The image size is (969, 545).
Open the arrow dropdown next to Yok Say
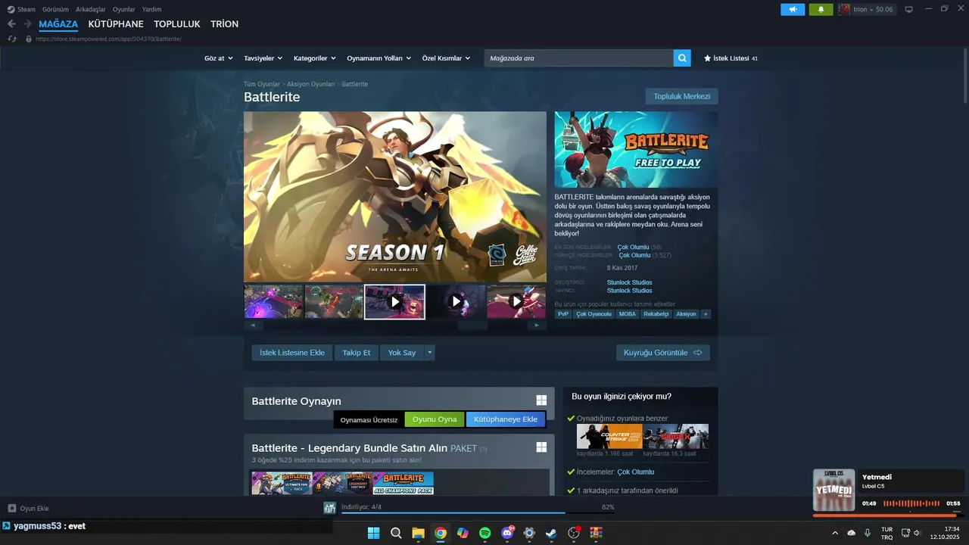pos(429,353)
